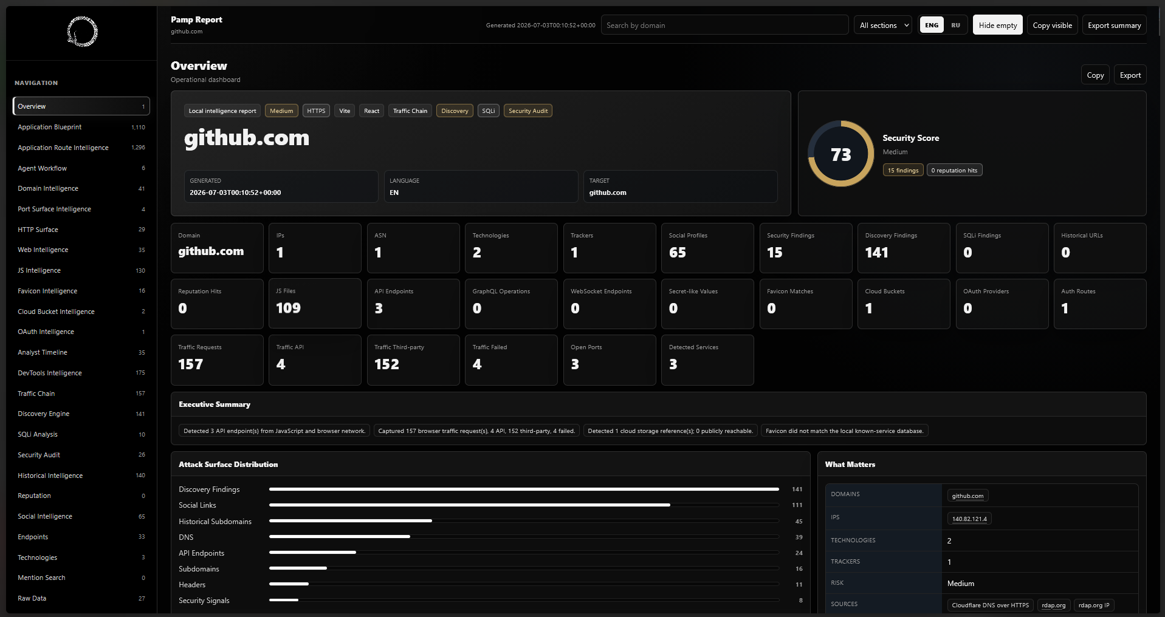Click the Copy visible button

[1052, 25]
